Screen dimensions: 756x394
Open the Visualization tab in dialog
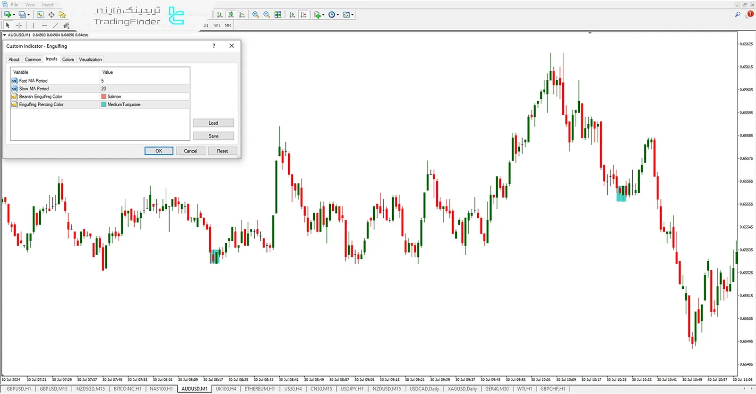(x=90, y=60)
